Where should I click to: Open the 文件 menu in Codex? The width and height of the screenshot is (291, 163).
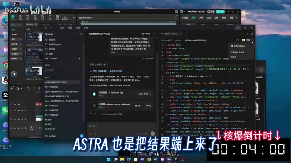[62, 28]
